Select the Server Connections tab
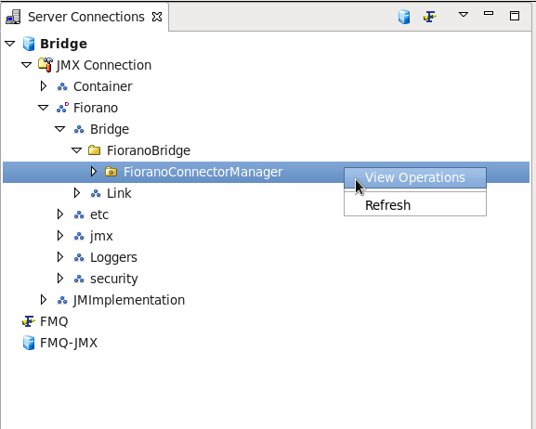This screenshot has width=536, height=429. [86, 17]
